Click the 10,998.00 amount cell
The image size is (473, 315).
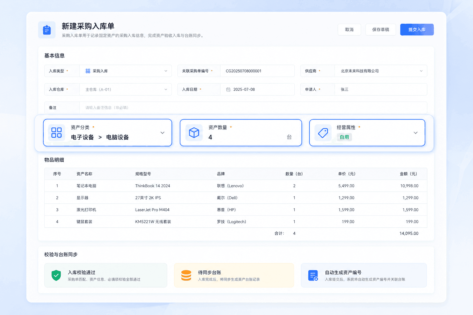[409, 186]
